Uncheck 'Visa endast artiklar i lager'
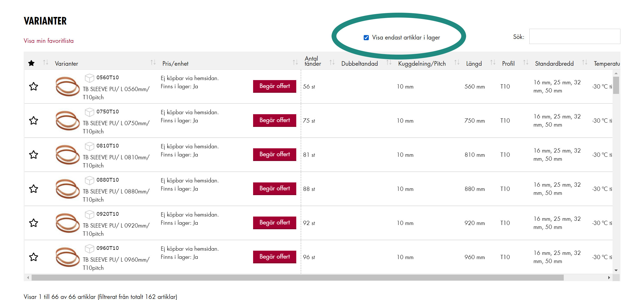 366,37
